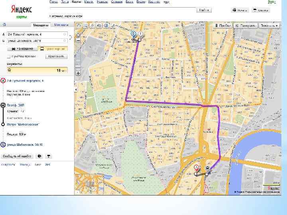
Task: Click the API footer link
Action: [x=47, y=165]
